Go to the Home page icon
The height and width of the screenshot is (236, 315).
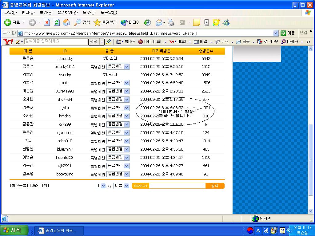(66, 22)
